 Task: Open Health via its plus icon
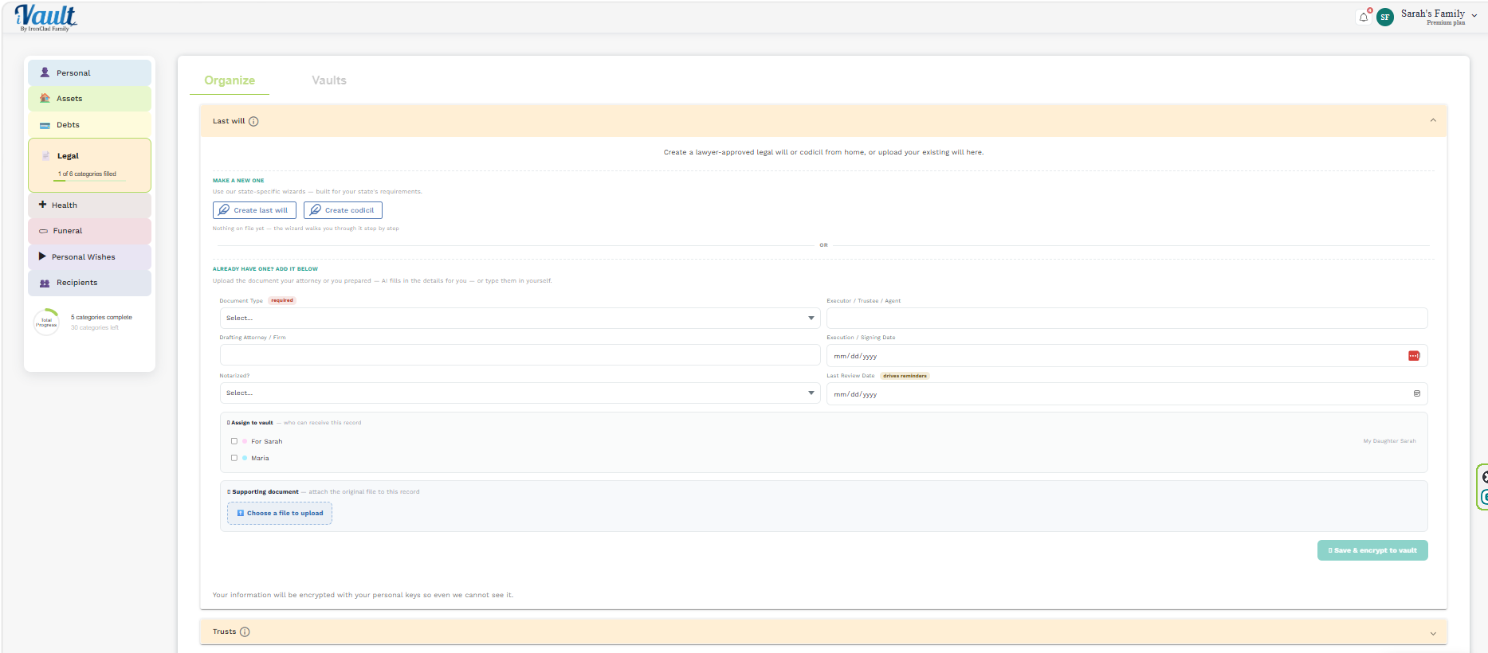(42, 205)
